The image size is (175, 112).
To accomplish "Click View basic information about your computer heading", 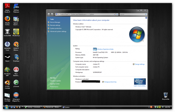I will [91, 20].
